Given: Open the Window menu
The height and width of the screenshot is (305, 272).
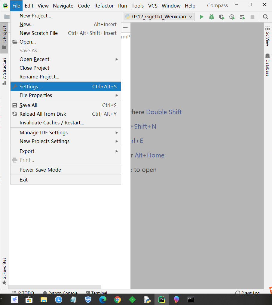Looking at the screenshot, I should pos(171,6).
